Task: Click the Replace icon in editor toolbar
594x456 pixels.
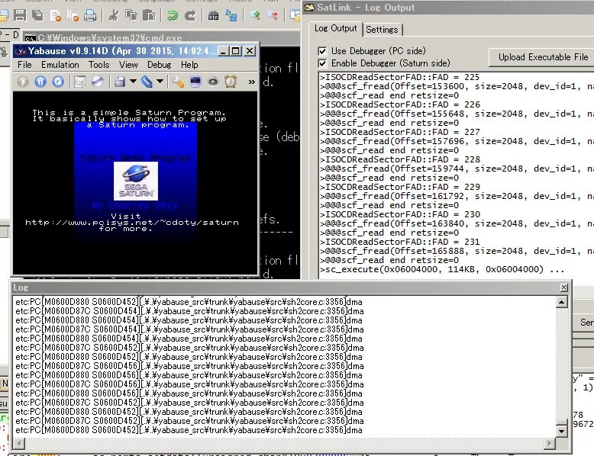Action: pyautogui.click(x=231, y=15)
